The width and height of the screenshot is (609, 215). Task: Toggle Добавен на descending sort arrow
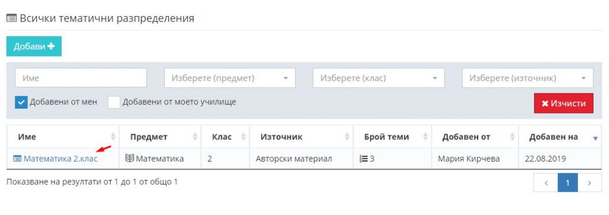(596, 138)
